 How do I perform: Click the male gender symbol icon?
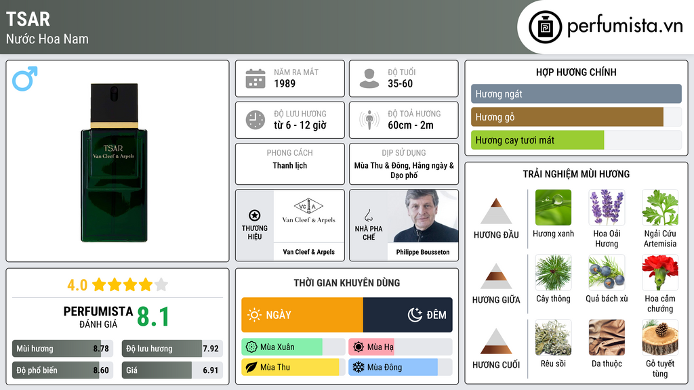pos(25,79)
